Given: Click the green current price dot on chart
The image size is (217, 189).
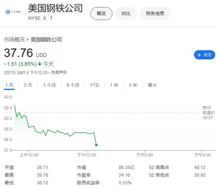Looking at the screenshot, I should click(x=96, y=145).
